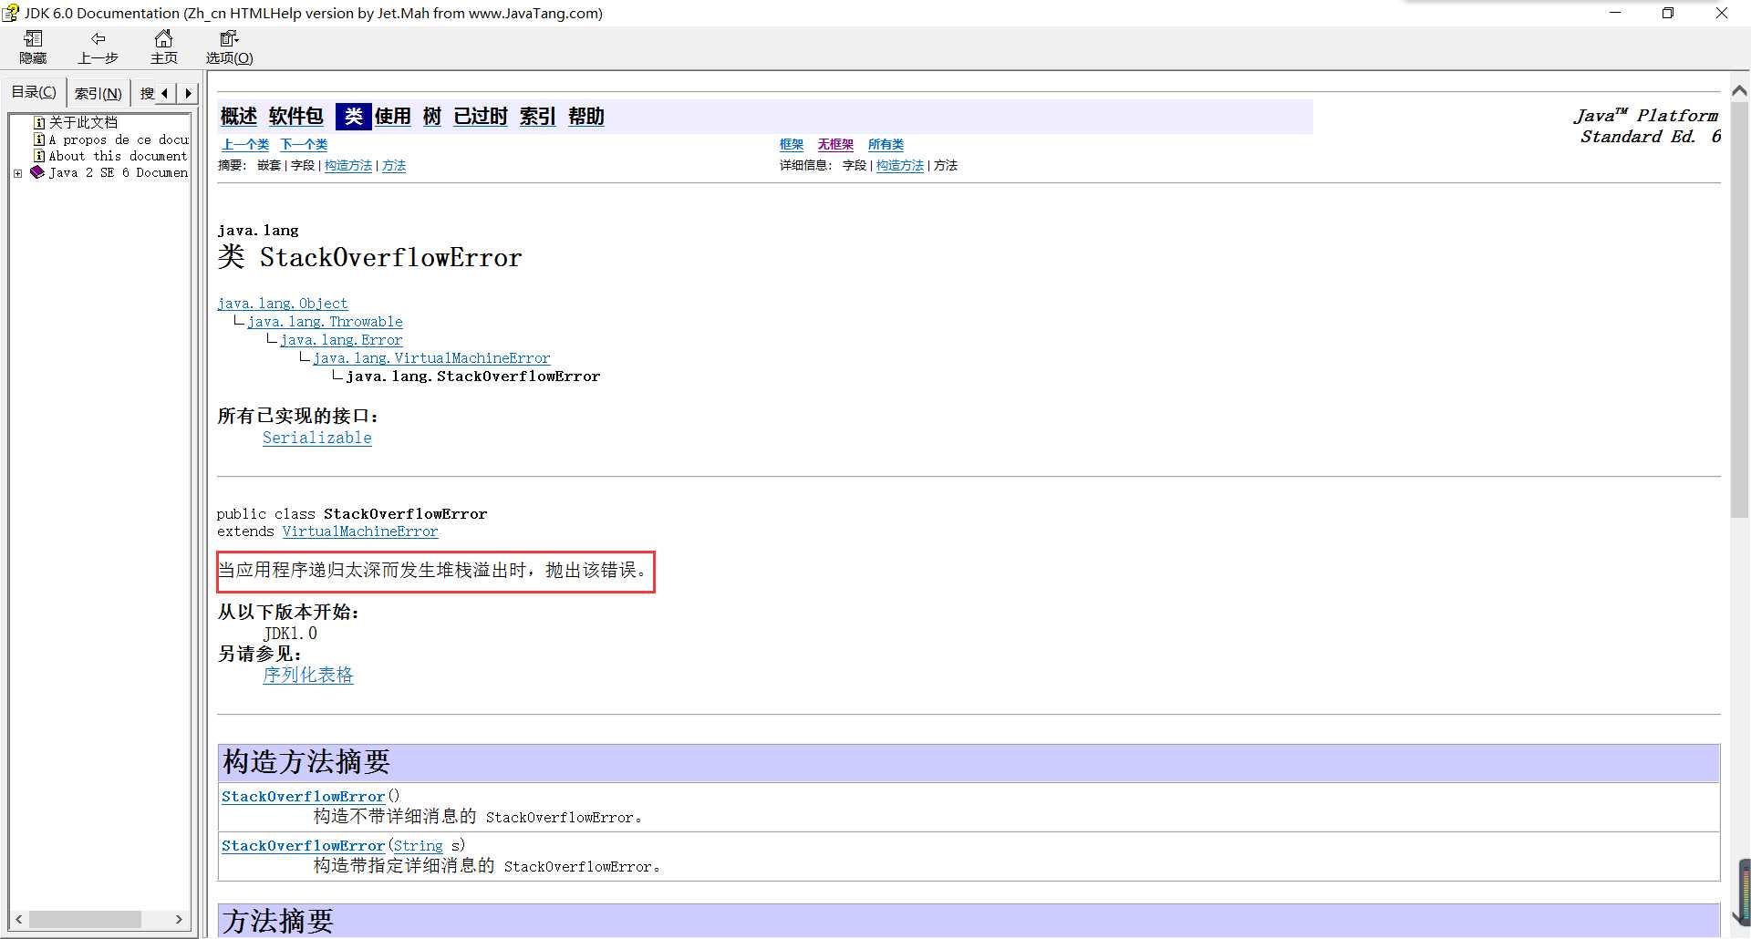Jump to 方法 in the 摘要 row

pyautogui.click(x=394, y=165)
